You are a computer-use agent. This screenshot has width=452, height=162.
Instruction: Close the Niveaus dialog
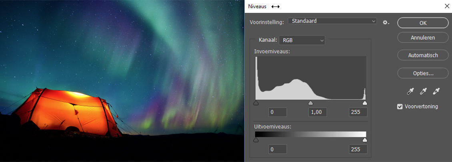tap(447, 6)
